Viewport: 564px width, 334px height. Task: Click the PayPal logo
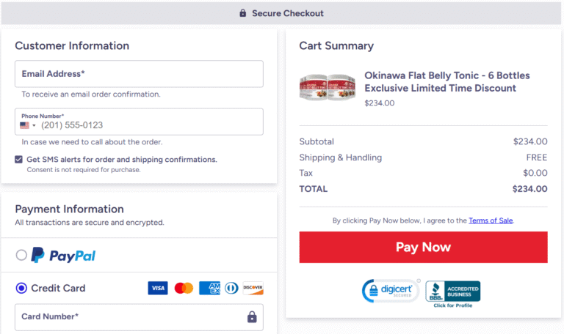(x=63, y=255)
